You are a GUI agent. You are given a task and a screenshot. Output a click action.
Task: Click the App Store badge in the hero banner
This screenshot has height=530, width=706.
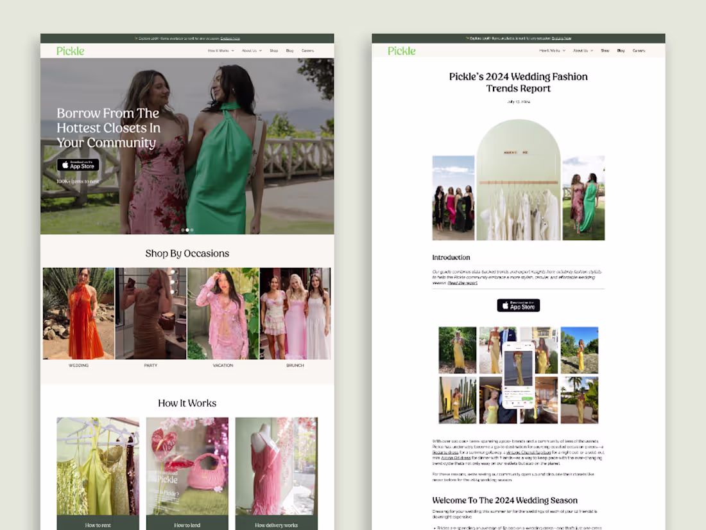[78, 165]
